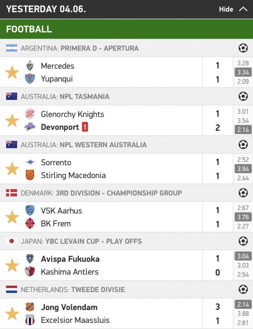Favorite the Glenorchy Knights vs Devonport match

click(x=12, y=120)
